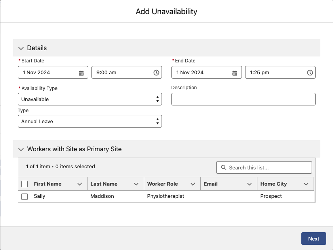Click the End time field showing 1:25 pm

[x=275, y=73]
